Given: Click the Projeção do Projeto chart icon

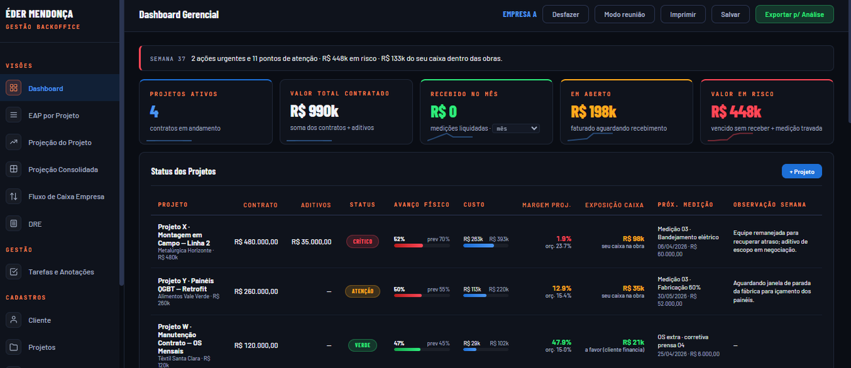Looking at the screenshot, I should (x=13, y=142).
